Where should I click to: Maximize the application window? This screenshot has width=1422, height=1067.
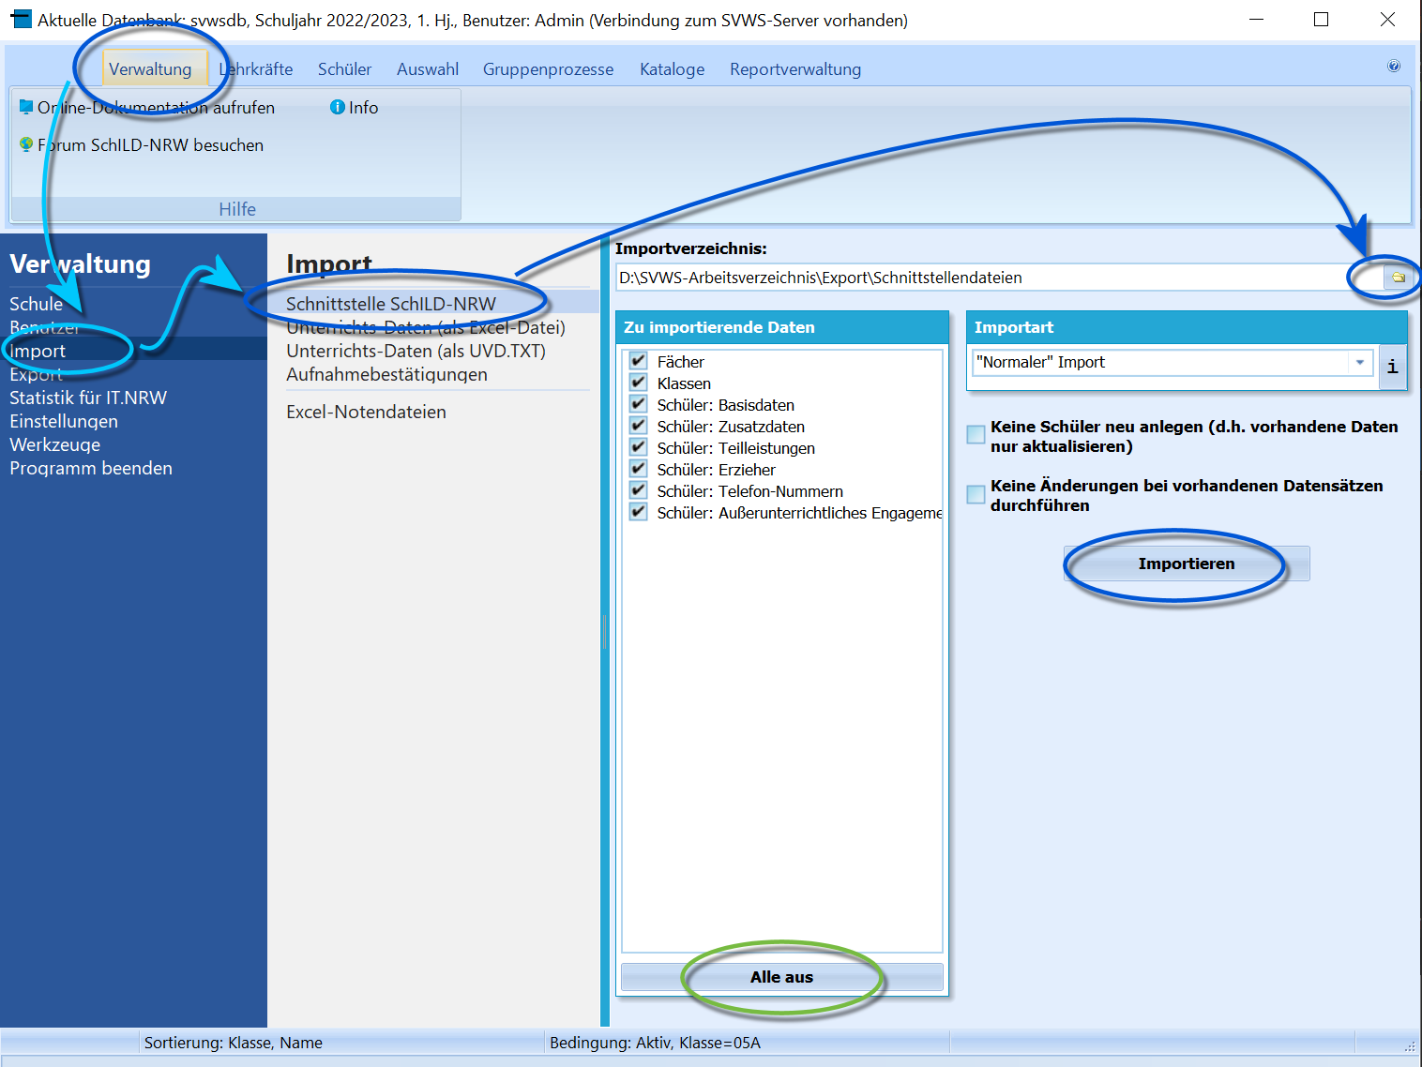(x=1321, y=20)
